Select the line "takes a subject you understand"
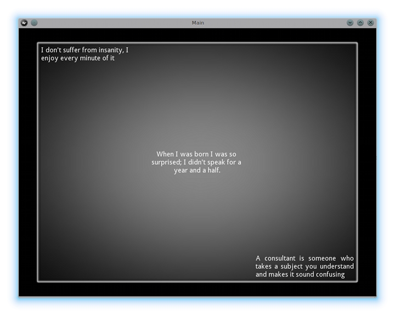395x316 pixels. tap(304, 267)
